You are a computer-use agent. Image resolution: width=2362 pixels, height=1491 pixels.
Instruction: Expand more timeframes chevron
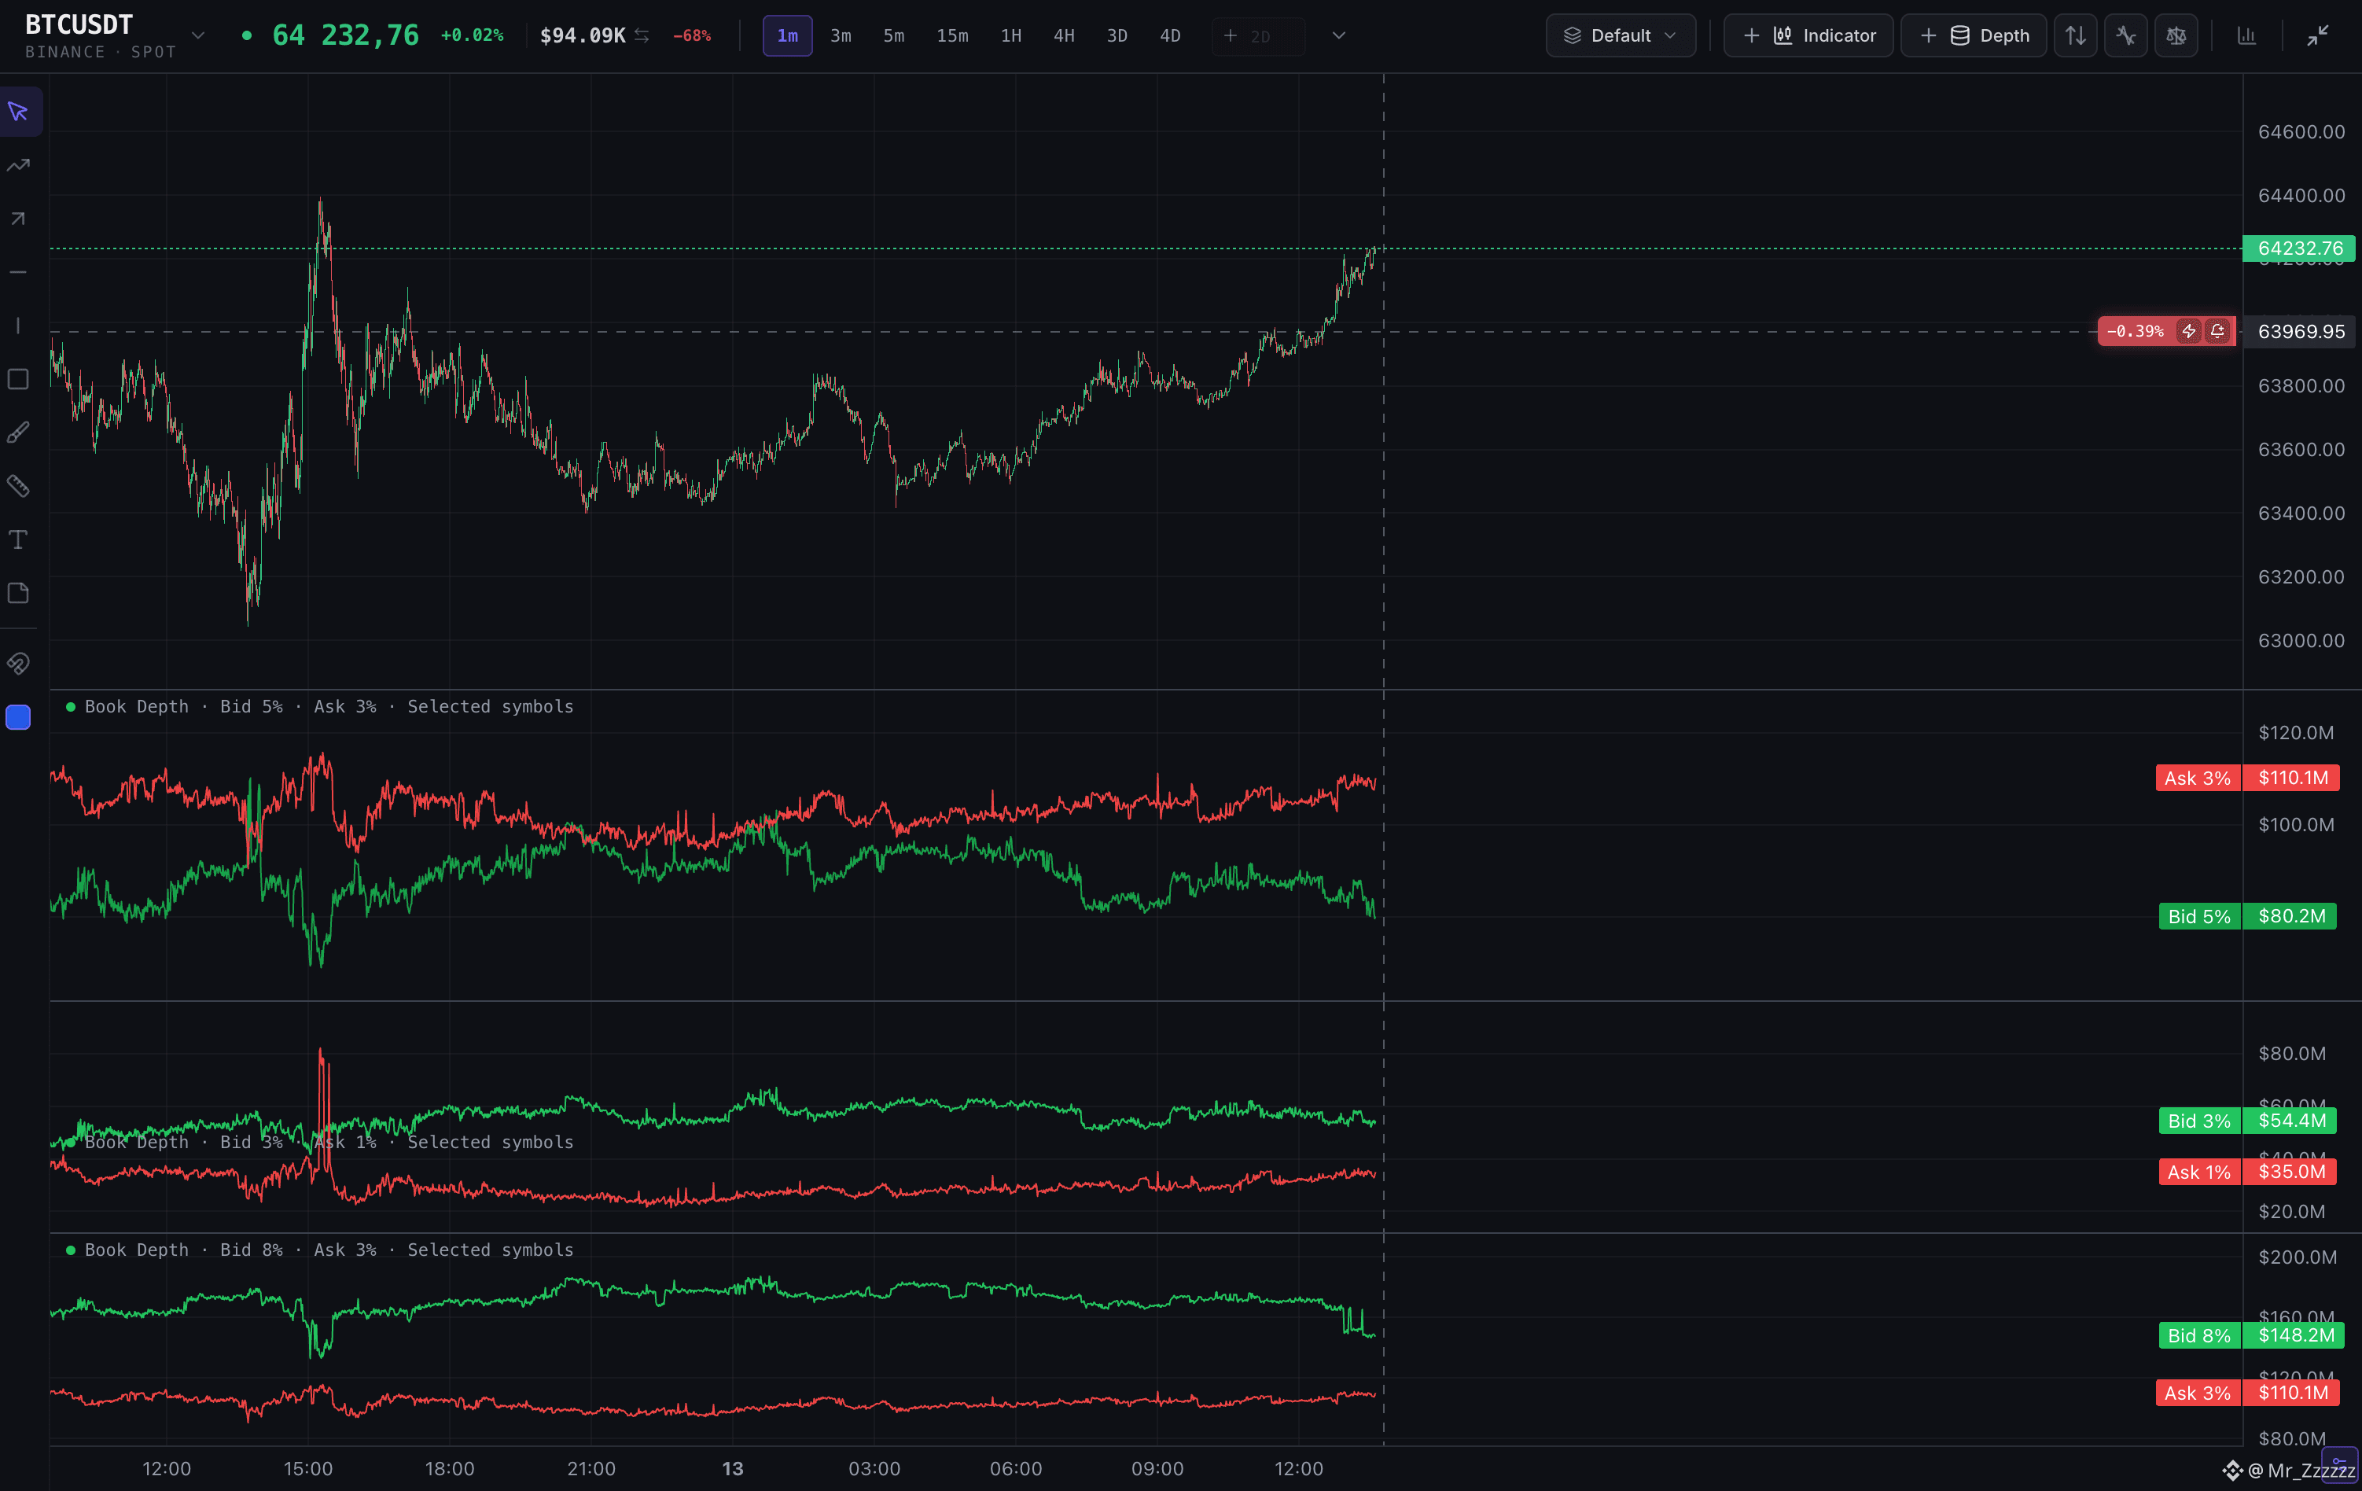[x=1338, y=35]
